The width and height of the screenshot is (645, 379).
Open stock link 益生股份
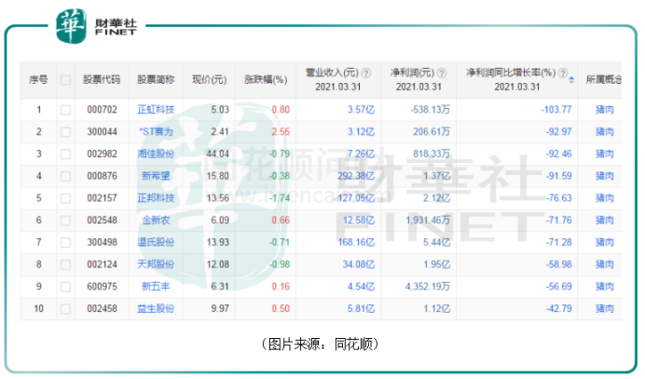[156, 309]
